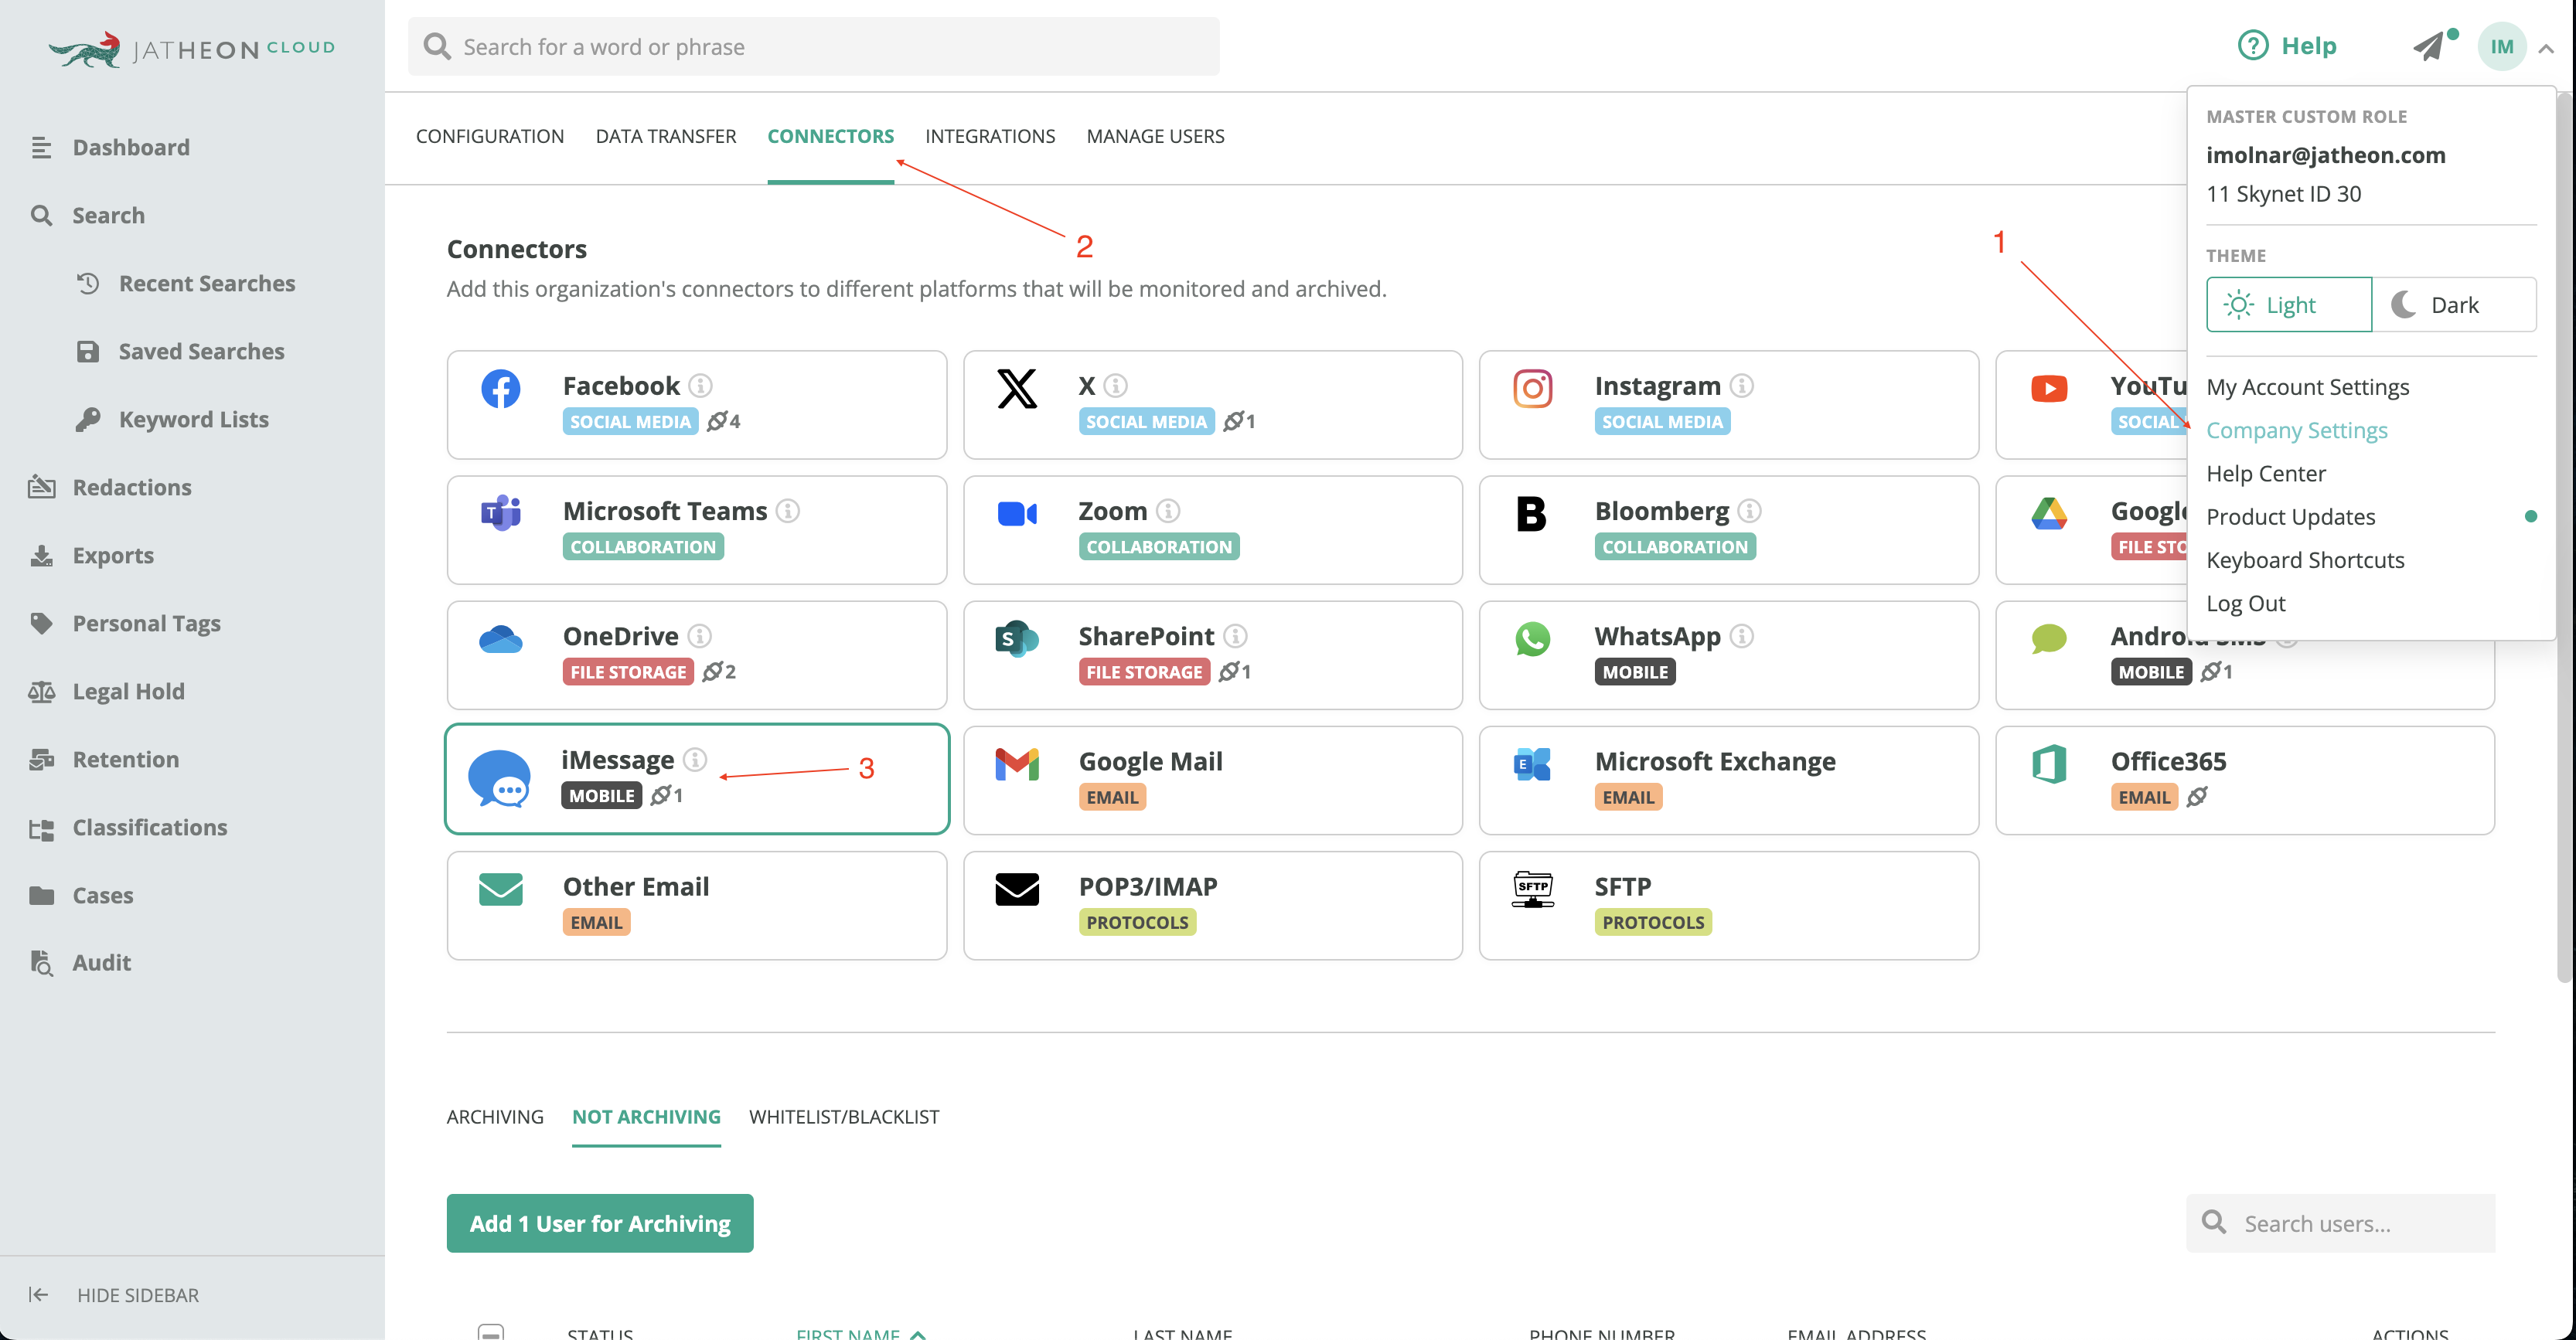Viewport: 2576px width, 1340px height.
Task: Click Hide Sidebar
Action: (x=114, y=1294)
